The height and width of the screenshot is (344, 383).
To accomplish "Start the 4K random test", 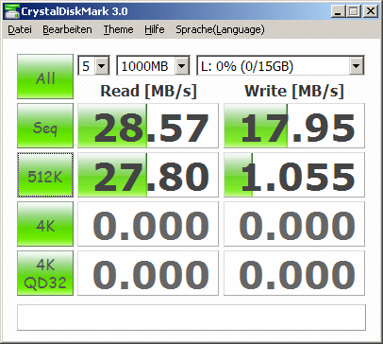I will pyautogui.click(x=45, y=224).
